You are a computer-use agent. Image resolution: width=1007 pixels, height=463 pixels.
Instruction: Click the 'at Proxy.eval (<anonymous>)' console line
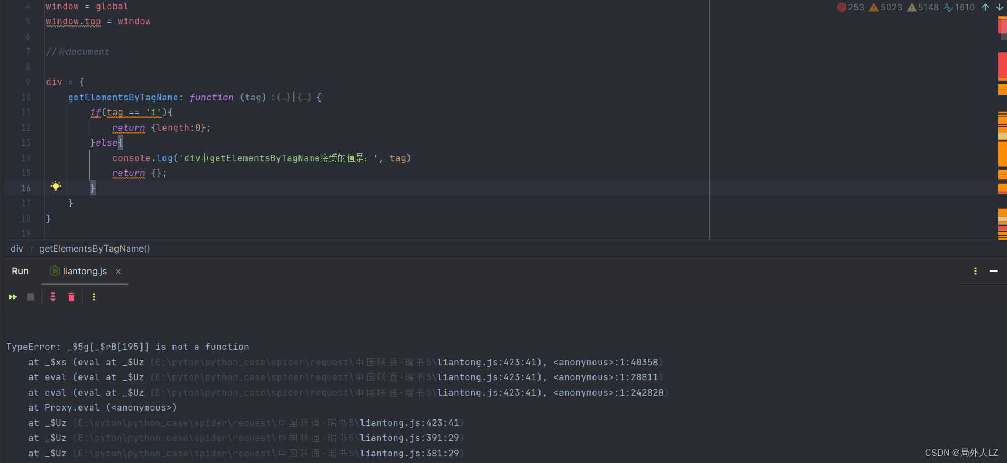[102, 408]
